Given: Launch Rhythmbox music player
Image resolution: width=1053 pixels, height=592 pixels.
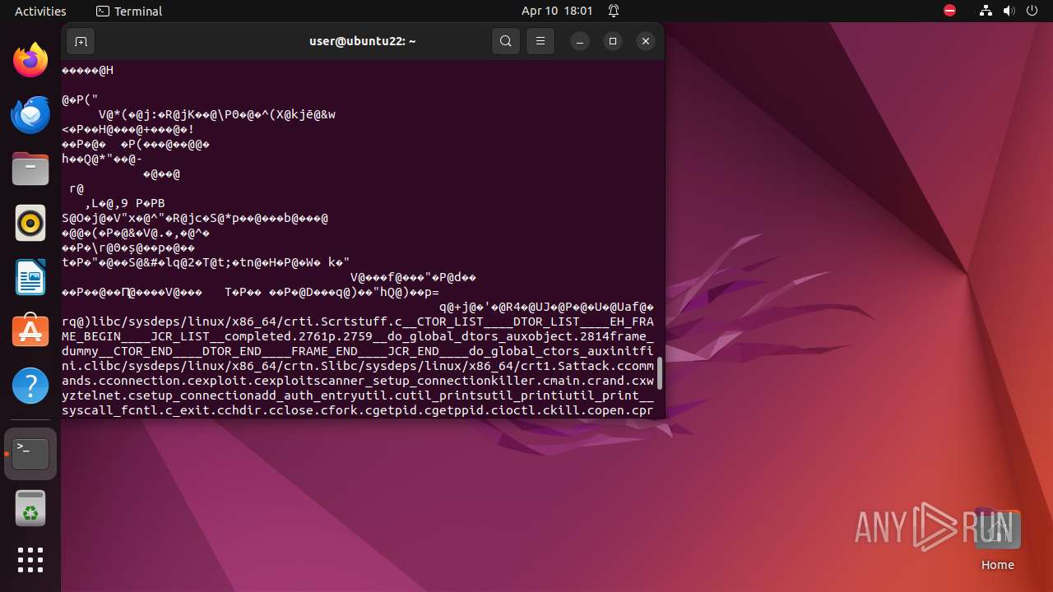Looking at the screenshot, I should [30, 224].
